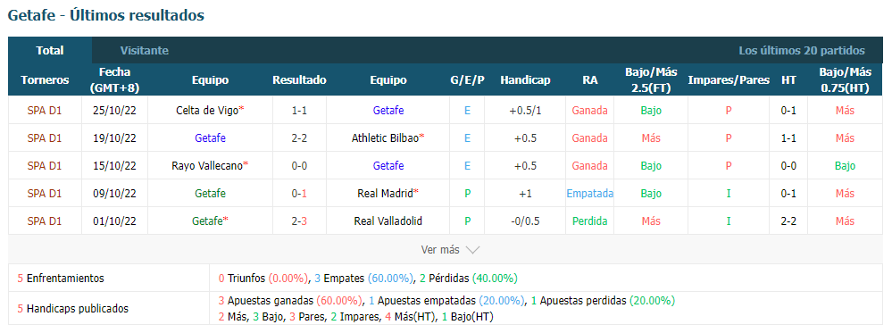Click the 2-2 result against Athletic Bilbao

click(299, 137)
